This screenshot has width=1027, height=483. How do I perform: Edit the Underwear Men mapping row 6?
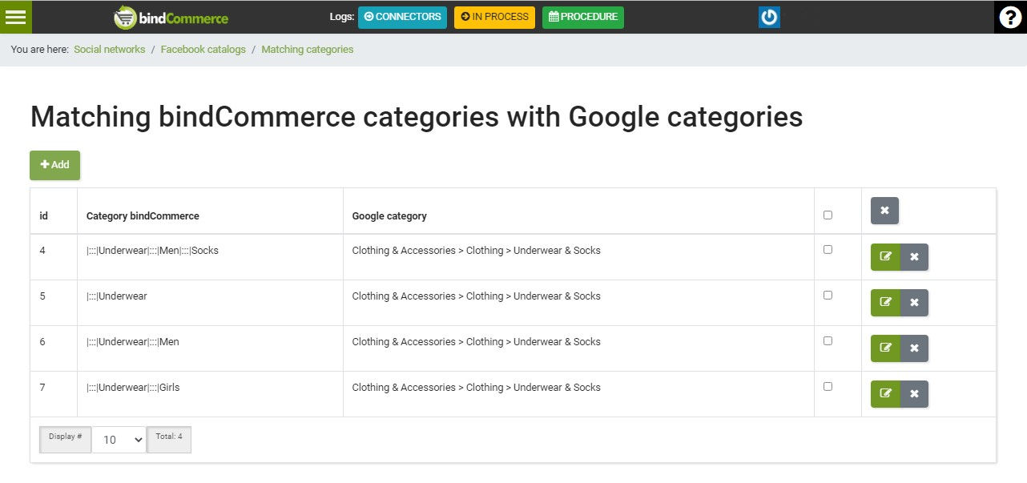coord(885,348)
